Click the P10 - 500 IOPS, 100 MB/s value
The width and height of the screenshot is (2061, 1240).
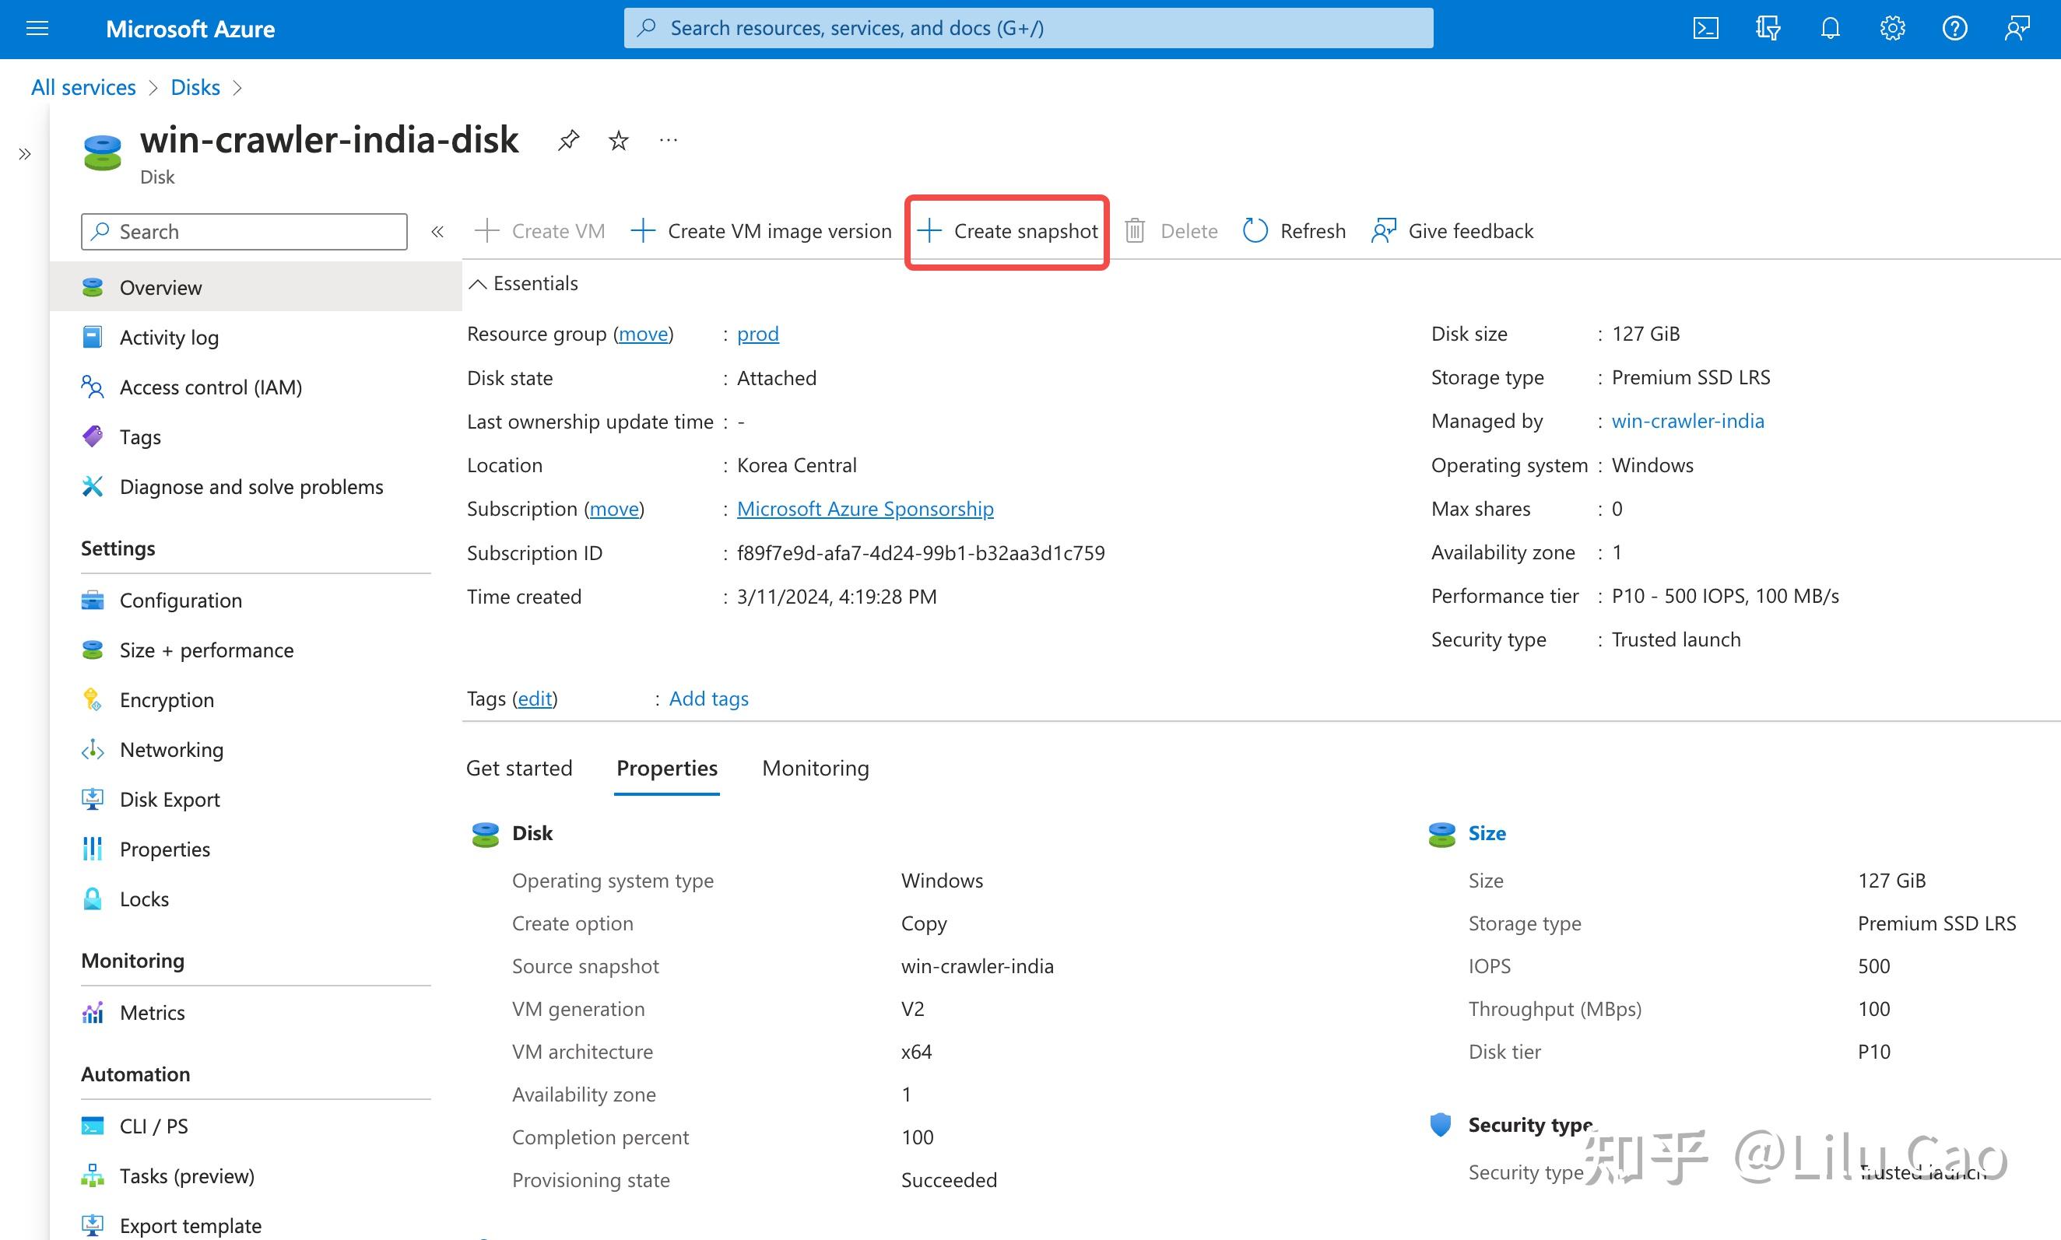(x=1725, y=596)
